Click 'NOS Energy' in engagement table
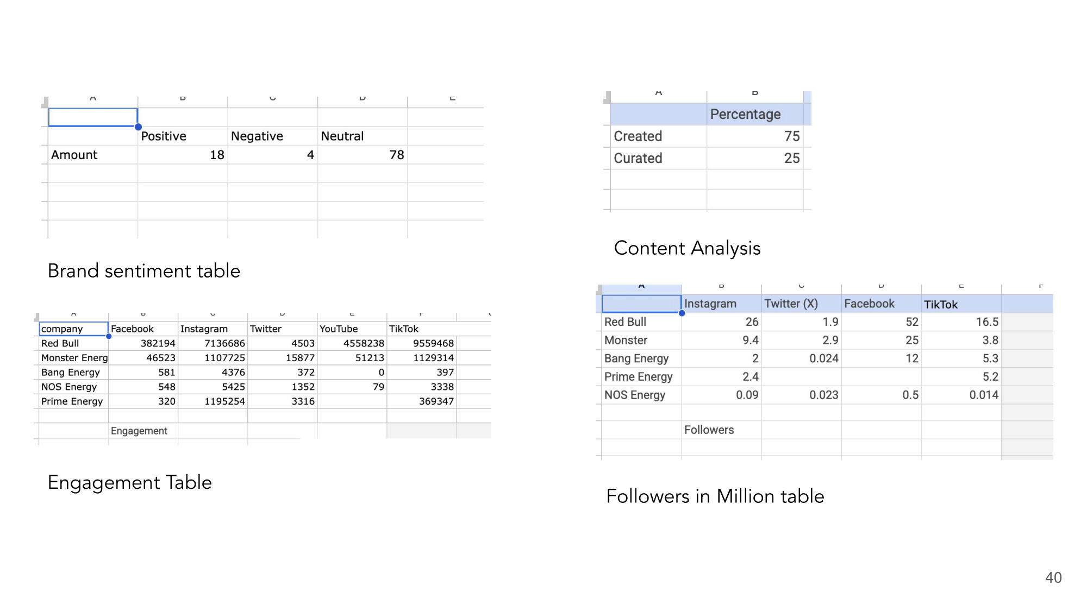Screen dimensions: 1087x611 point(73,387)
